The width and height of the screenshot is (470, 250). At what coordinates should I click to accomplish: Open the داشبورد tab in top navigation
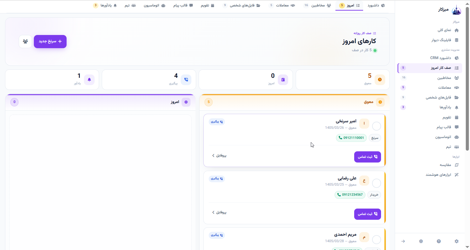[x=376, y=5]
